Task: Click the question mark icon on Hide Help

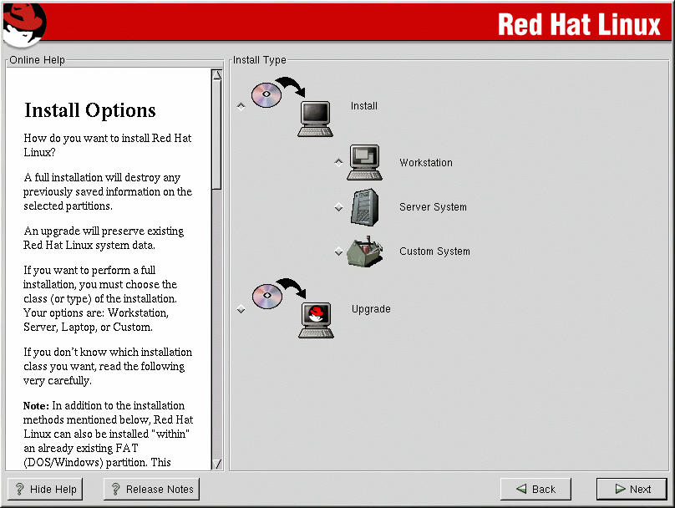Action: 20,490
